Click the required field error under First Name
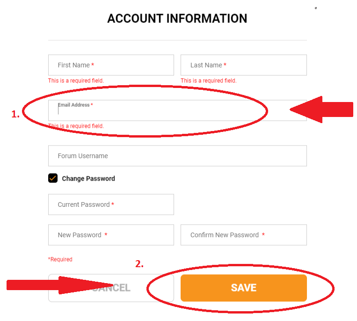The height and width of the screenshot is (321, 357). (76, 80)
